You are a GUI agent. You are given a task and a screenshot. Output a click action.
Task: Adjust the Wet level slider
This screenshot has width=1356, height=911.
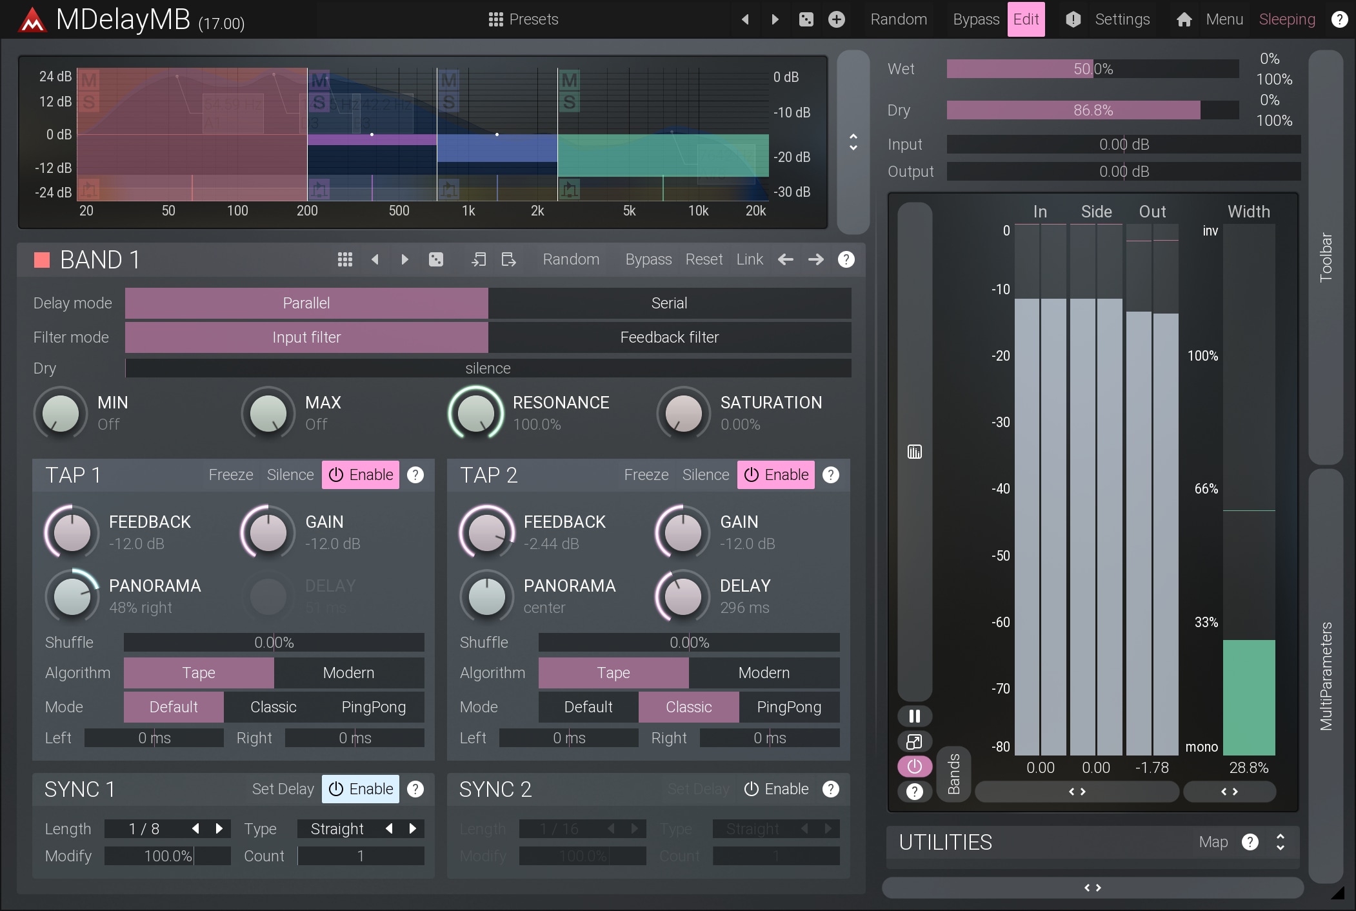1092,69
